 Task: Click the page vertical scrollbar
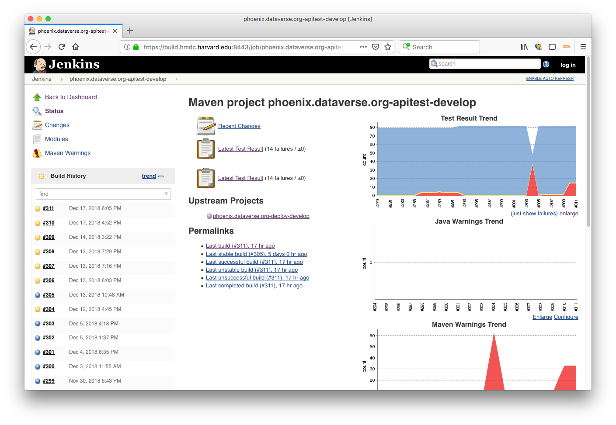(x=588, y=141)
